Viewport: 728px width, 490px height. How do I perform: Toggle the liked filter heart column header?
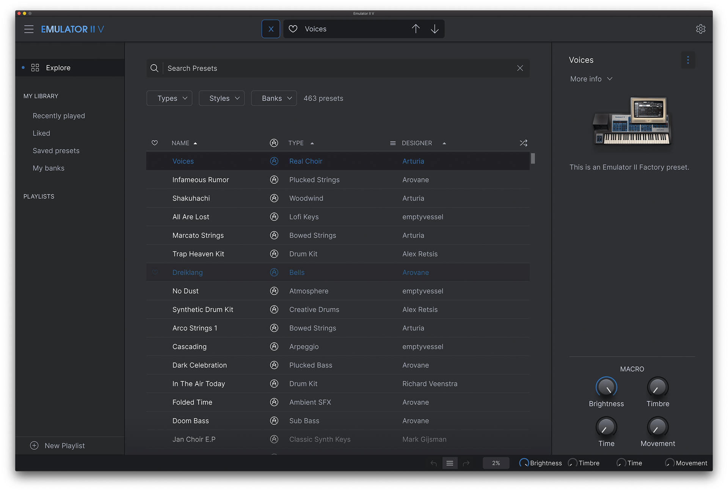click(x=155, y=143)
